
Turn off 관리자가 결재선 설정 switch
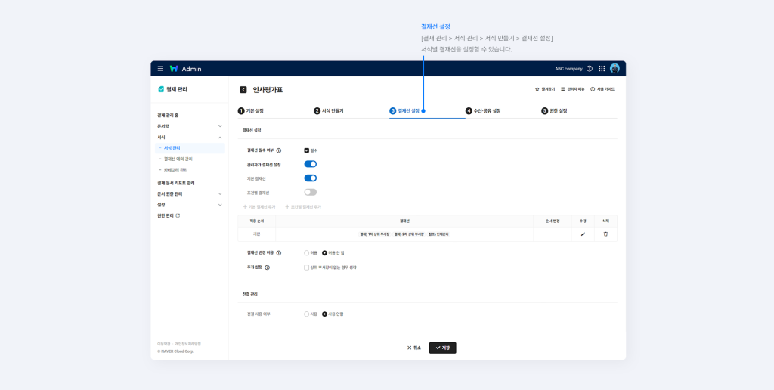pos(311,164)
